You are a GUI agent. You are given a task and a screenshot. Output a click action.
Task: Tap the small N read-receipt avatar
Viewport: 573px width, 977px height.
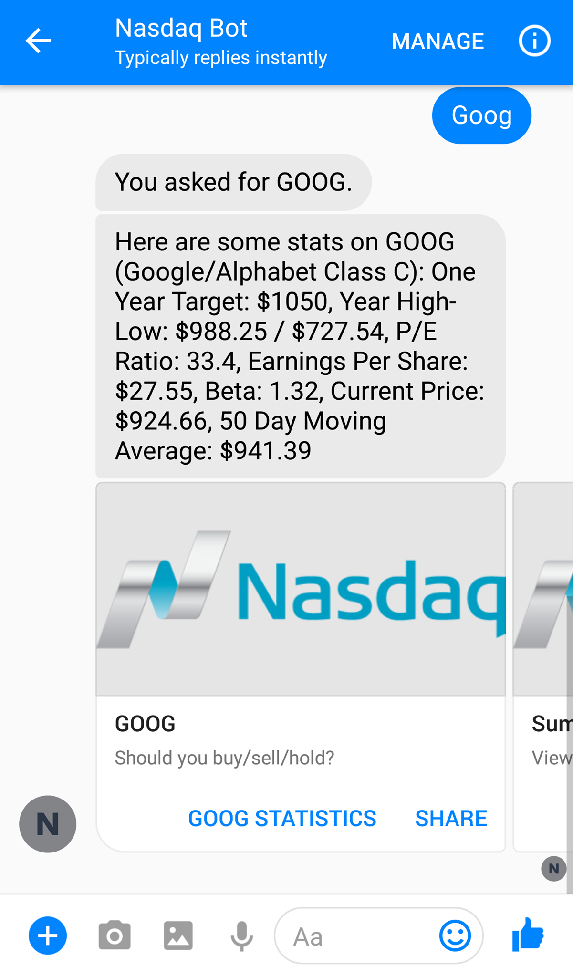(x=553, y=869)
